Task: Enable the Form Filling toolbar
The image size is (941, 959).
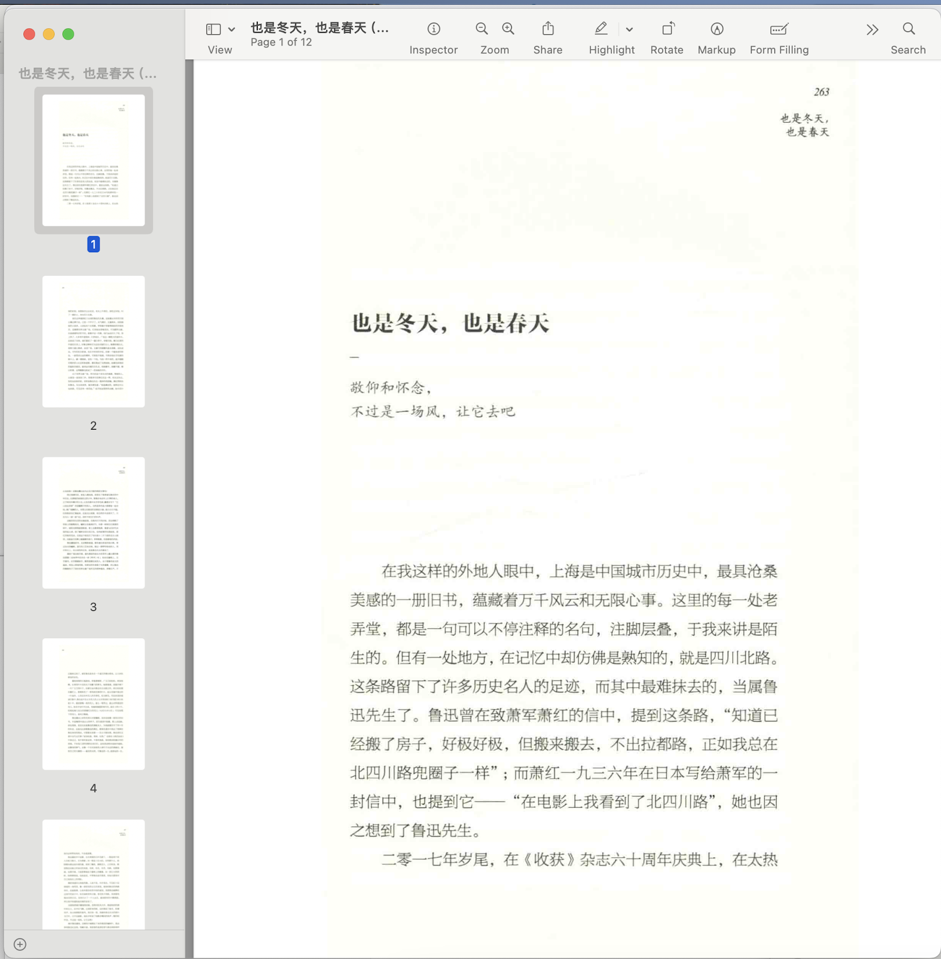Action: click(x=779, y=29)
